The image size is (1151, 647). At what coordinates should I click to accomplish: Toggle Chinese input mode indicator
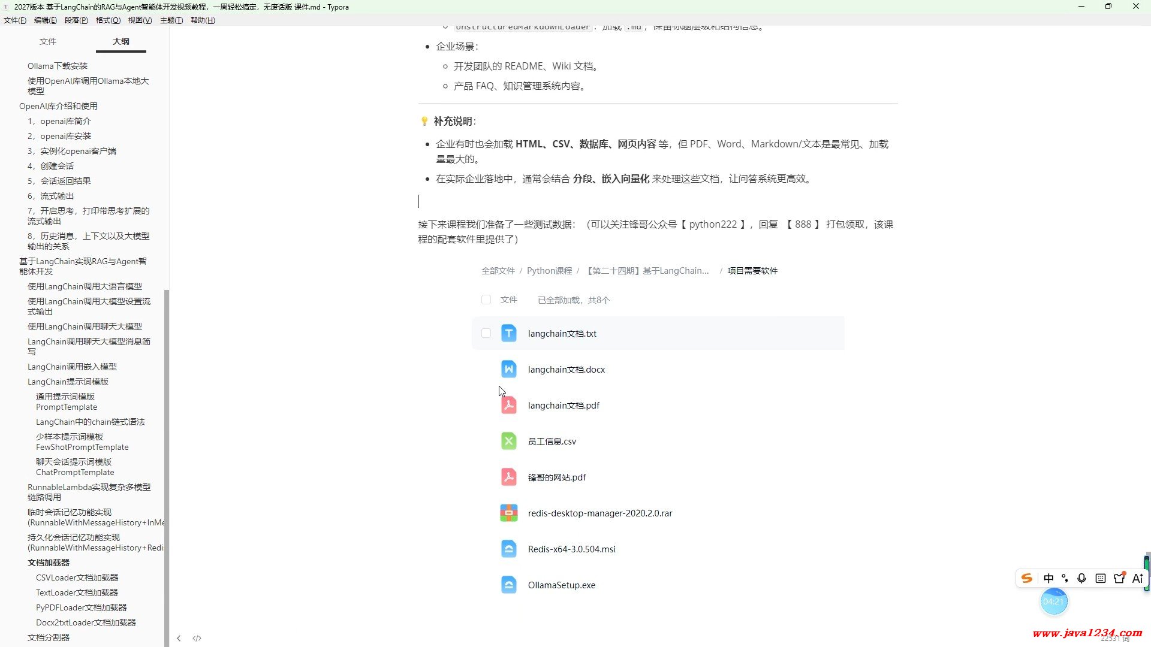pyautogui.click(x=1048, y=578)
